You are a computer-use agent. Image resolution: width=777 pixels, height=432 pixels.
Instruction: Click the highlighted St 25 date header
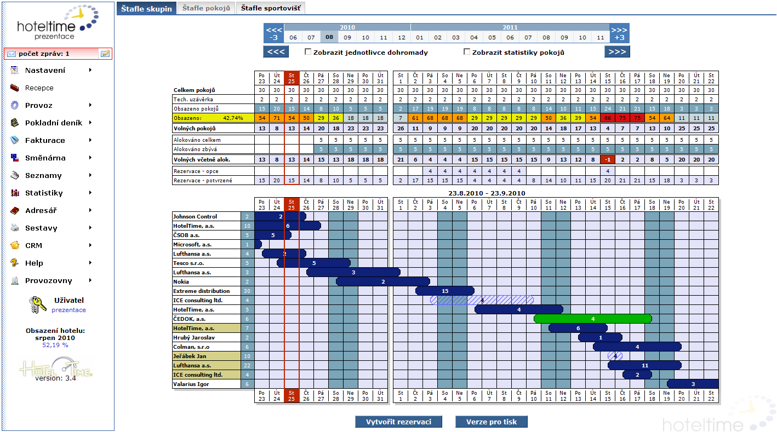pos(292,78)
